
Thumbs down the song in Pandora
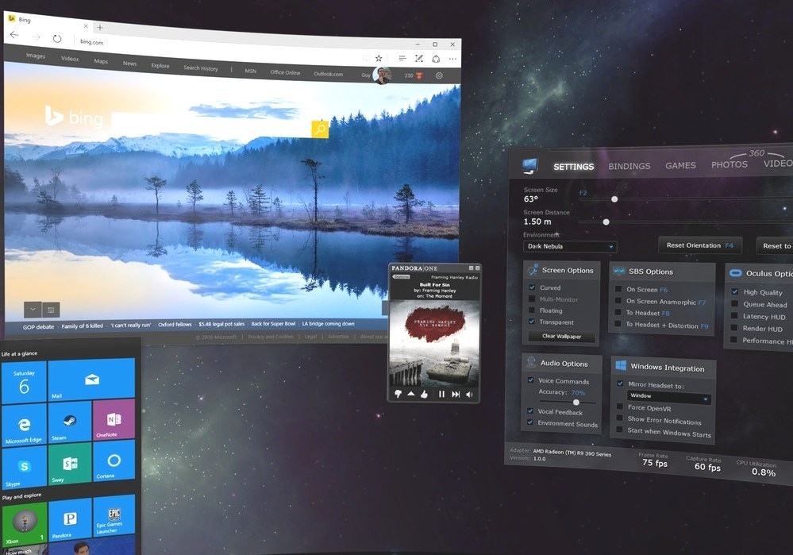398,394
